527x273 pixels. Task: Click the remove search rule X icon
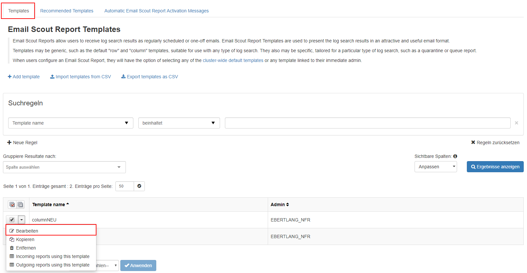[517, 123]
